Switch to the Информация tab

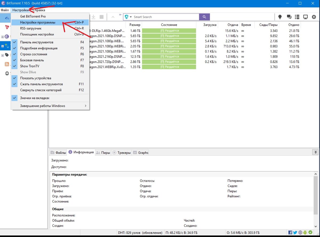pos(81,152)
